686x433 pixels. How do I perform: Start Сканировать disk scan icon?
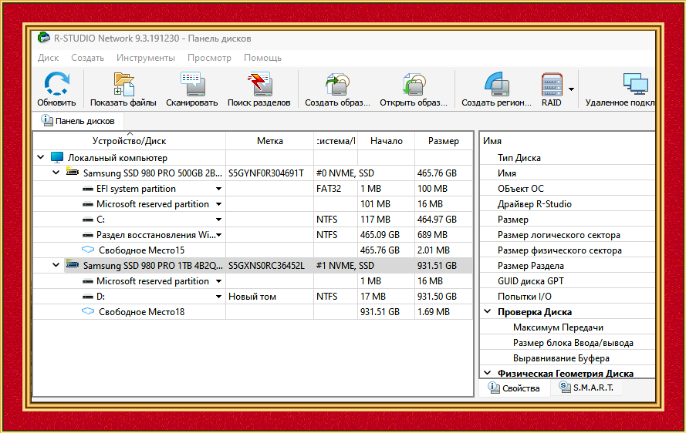191,84
